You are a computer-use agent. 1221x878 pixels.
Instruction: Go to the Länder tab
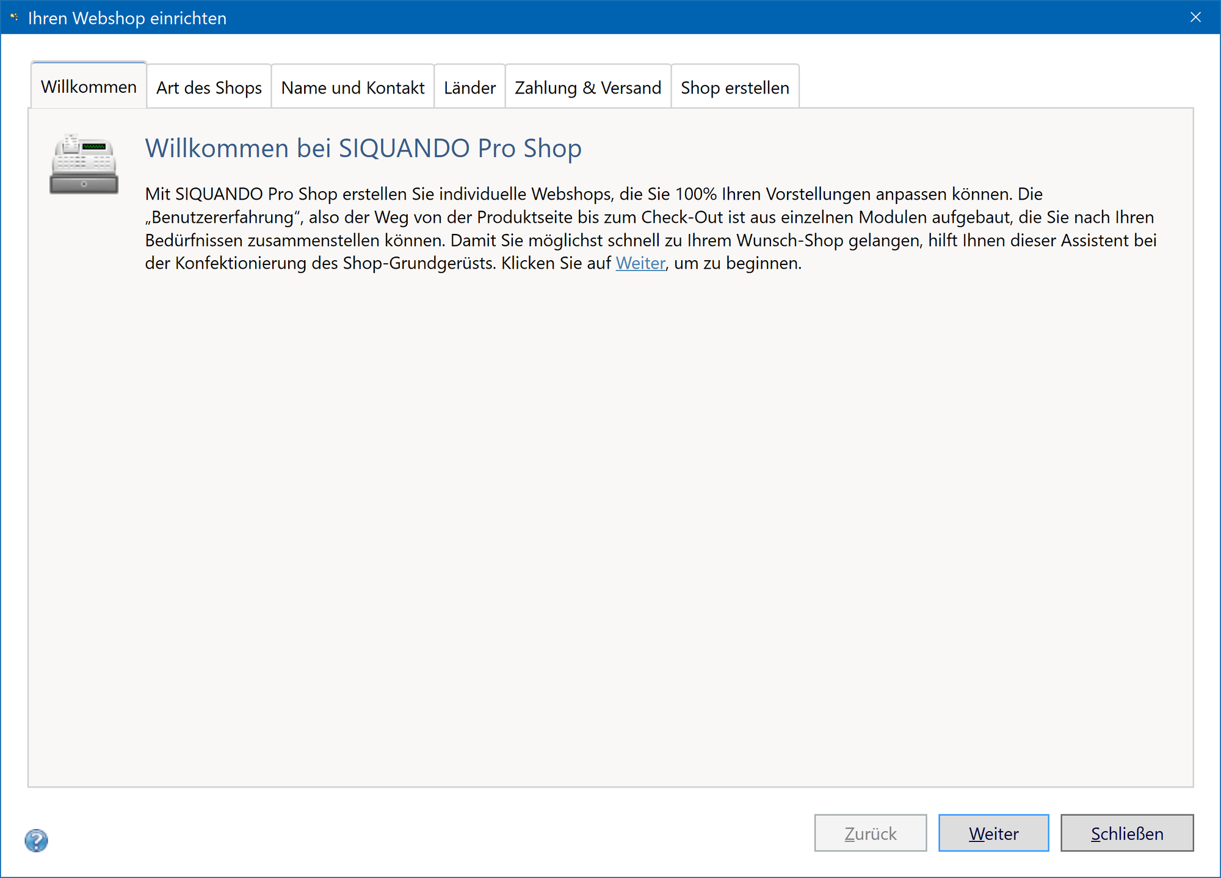click(469, 87)
